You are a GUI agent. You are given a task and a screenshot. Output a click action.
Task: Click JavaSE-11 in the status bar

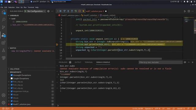[181, 109]
